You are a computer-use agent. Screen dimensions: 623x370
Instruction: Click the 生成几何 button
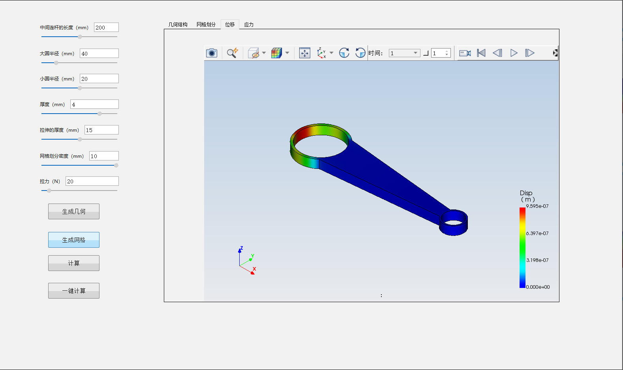(74, 211)
